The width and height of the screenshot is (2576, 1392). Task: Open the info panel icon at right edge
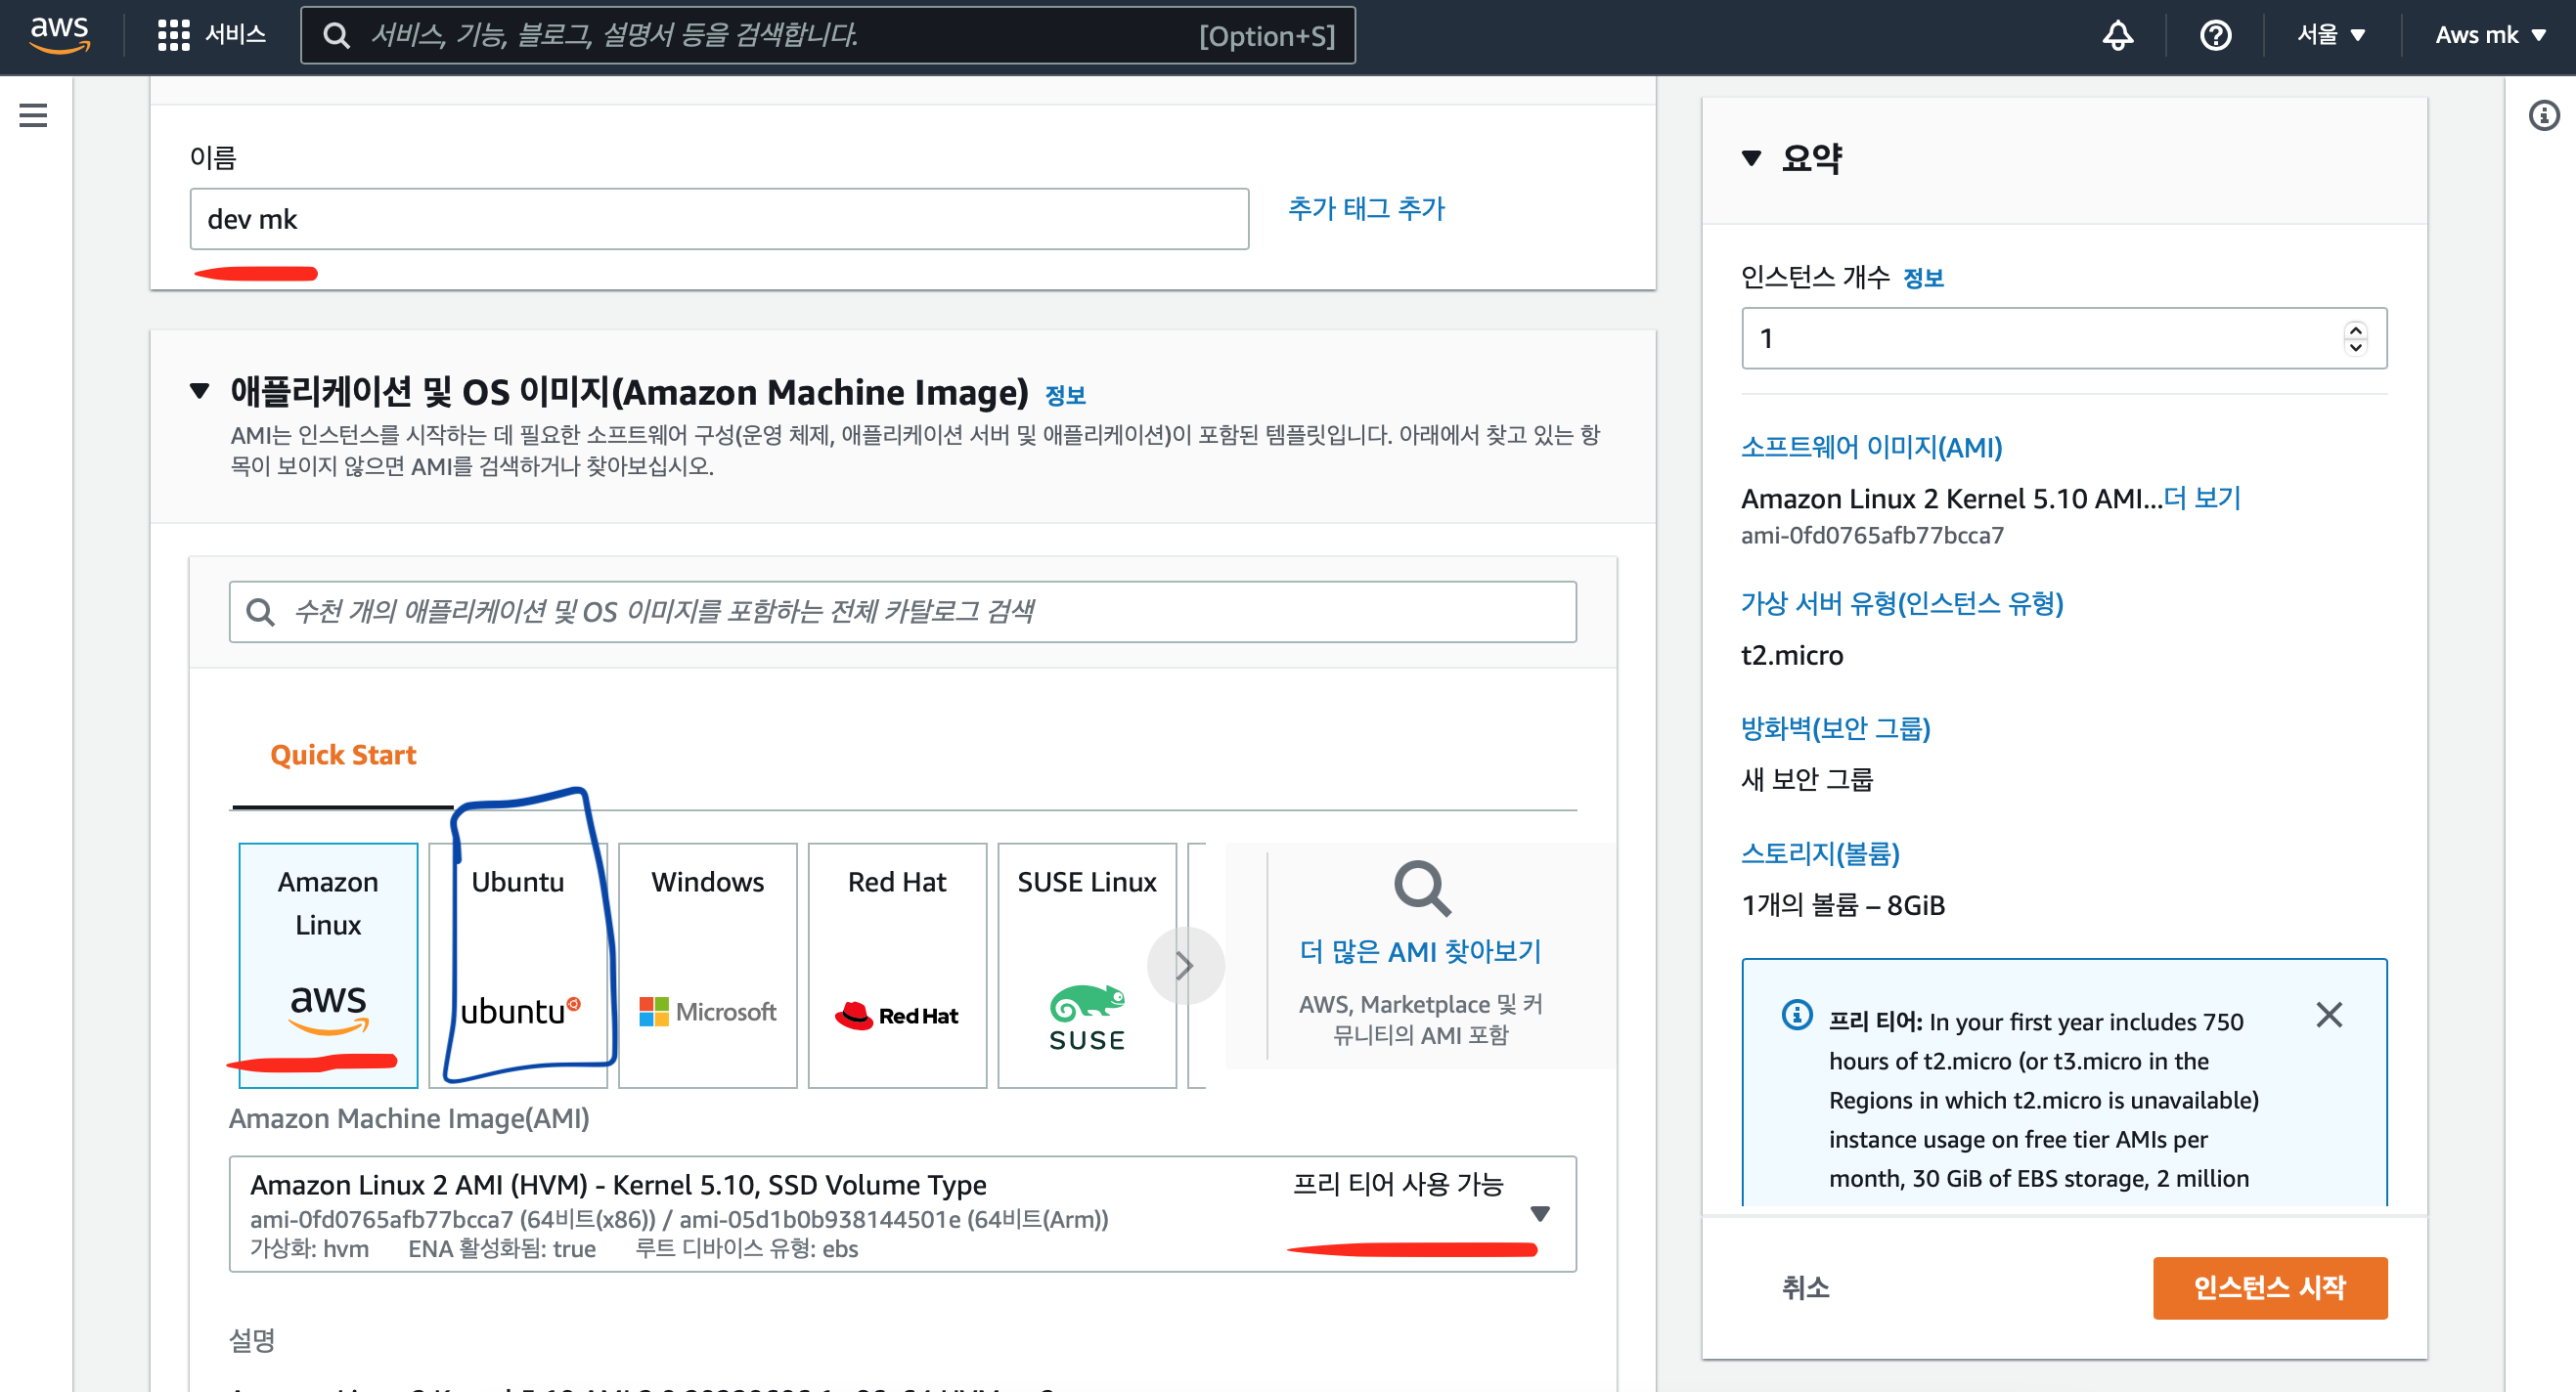[2543, 116]
